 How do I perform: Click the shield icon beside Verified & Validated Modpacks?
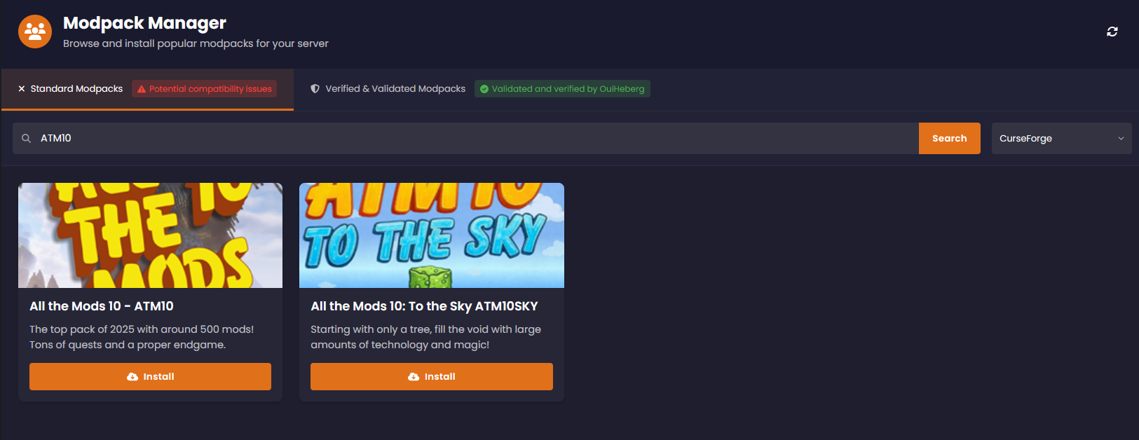(315, 89)
